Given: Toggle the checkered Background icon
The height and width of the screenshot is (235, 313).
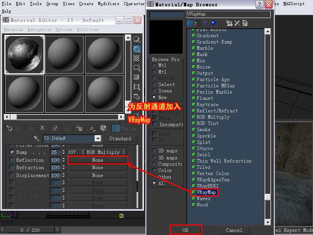Looking at the screenshot, I should coord(137,58).
